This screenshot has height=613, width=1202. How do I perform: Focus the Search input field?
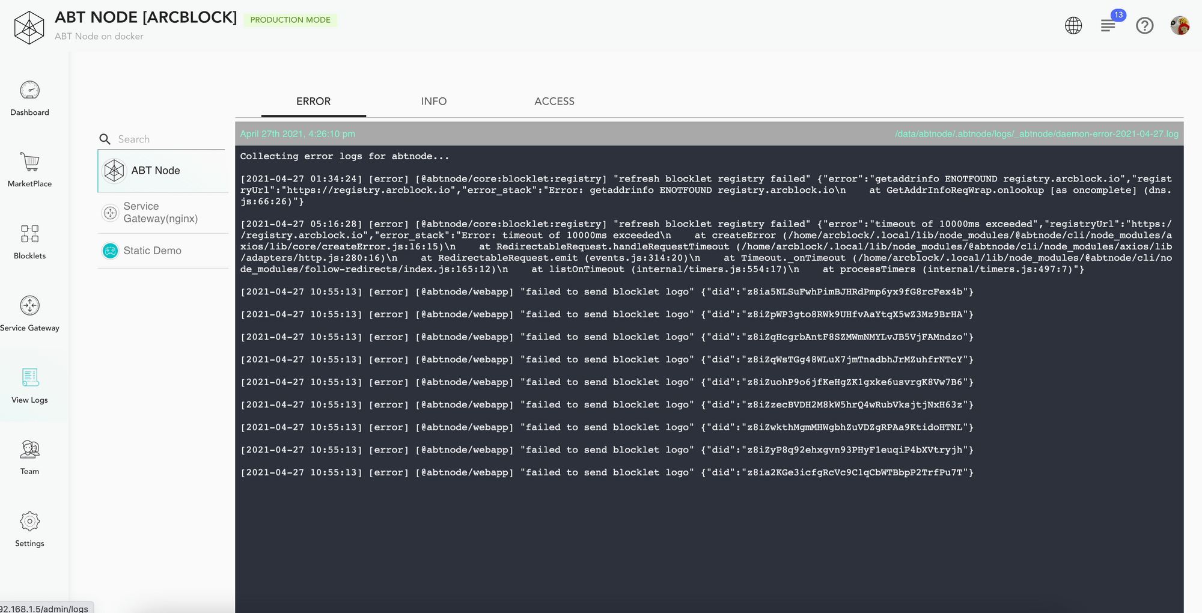coord(171,139)
